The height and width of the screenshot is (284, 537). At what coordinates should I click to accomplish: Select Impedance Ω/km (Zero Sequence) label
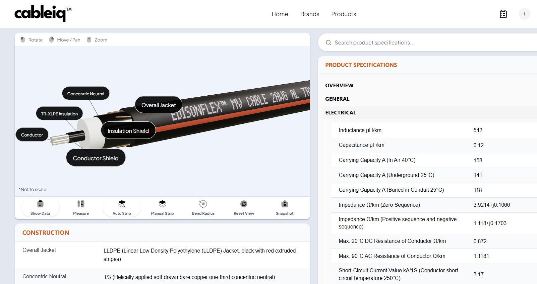379,205
